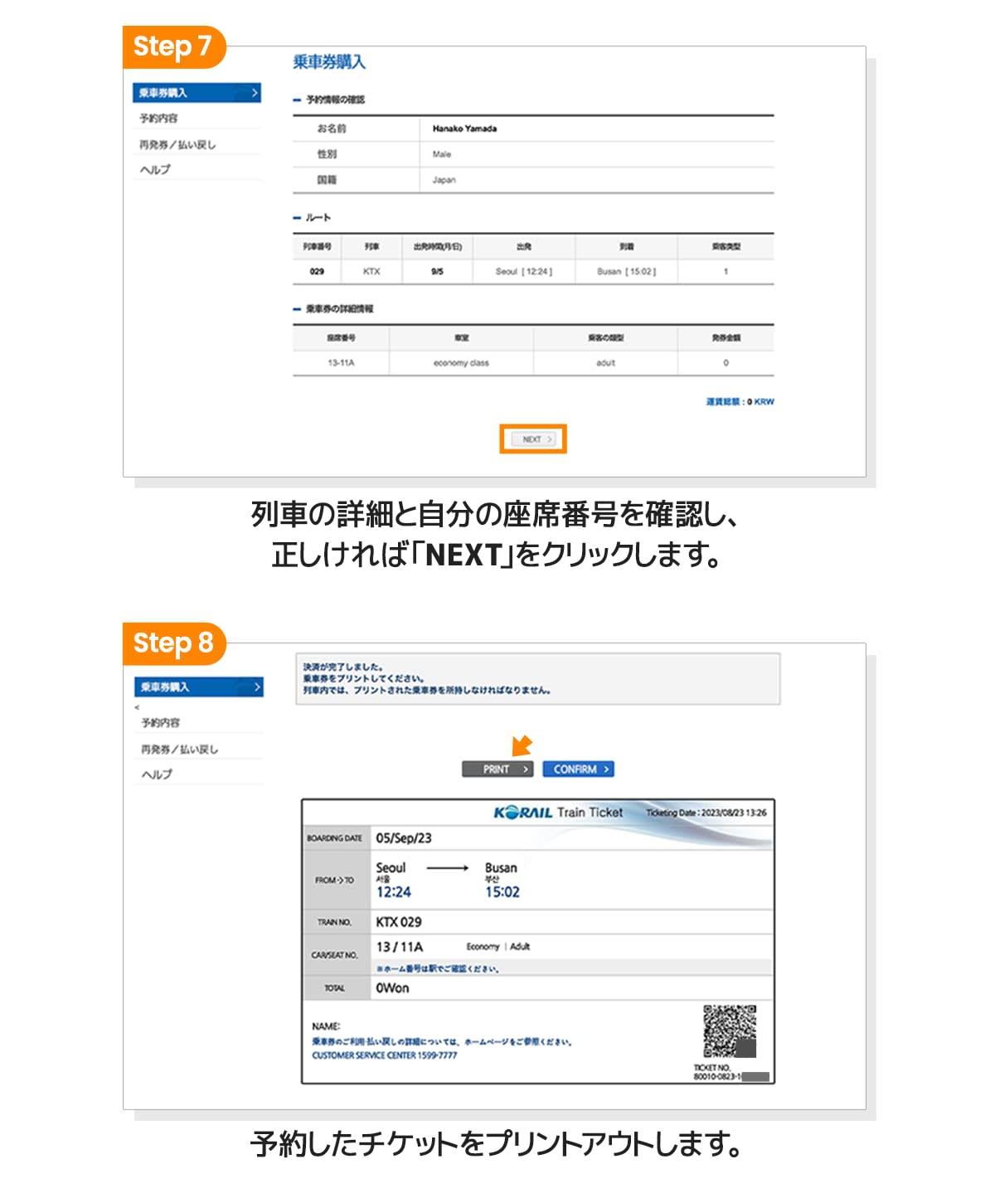This screenshot has width=995, height=1193.
Task: Click the orange Step 7 badge
Action: point(172,46)
